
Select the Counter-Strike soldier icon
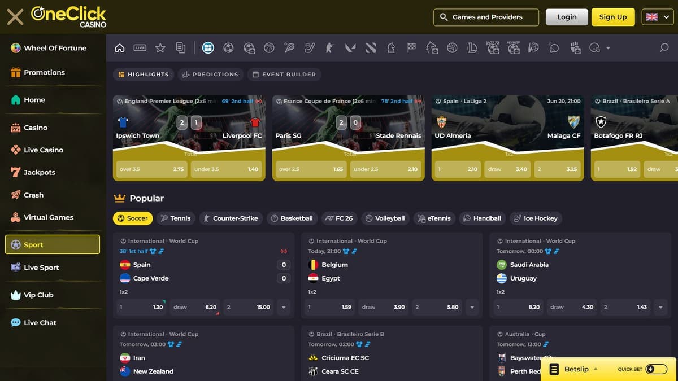[330, 48]
